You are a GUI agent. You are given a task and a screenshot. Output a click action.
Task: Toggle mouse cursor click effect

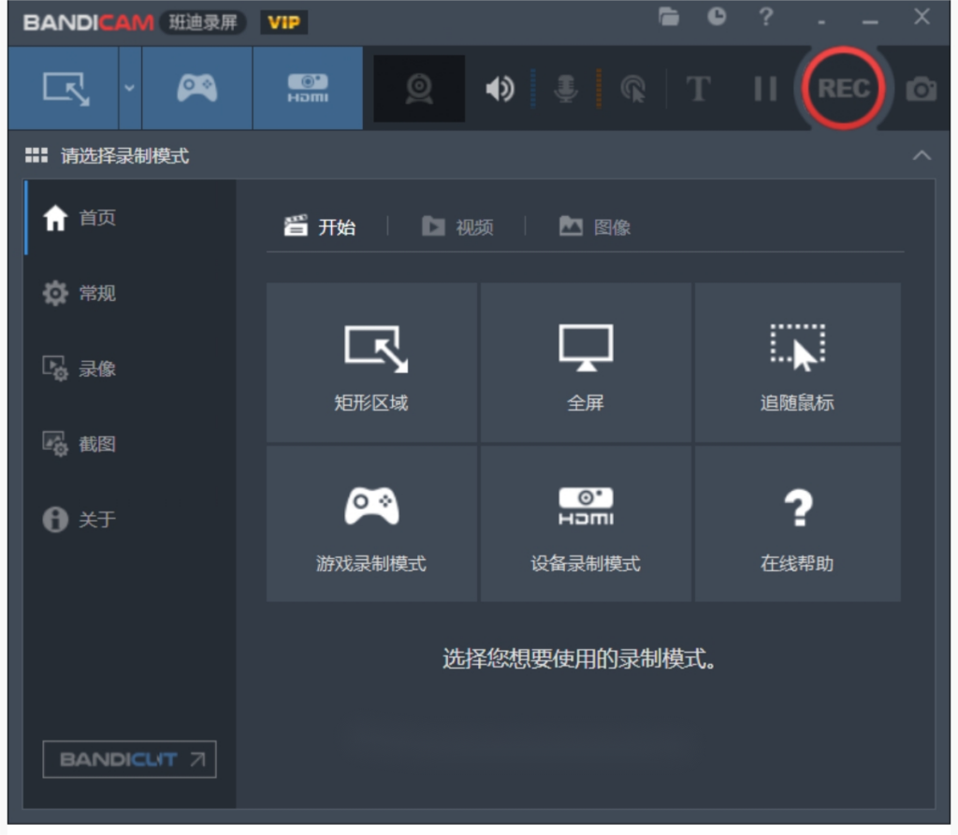(x=633, y=89)
